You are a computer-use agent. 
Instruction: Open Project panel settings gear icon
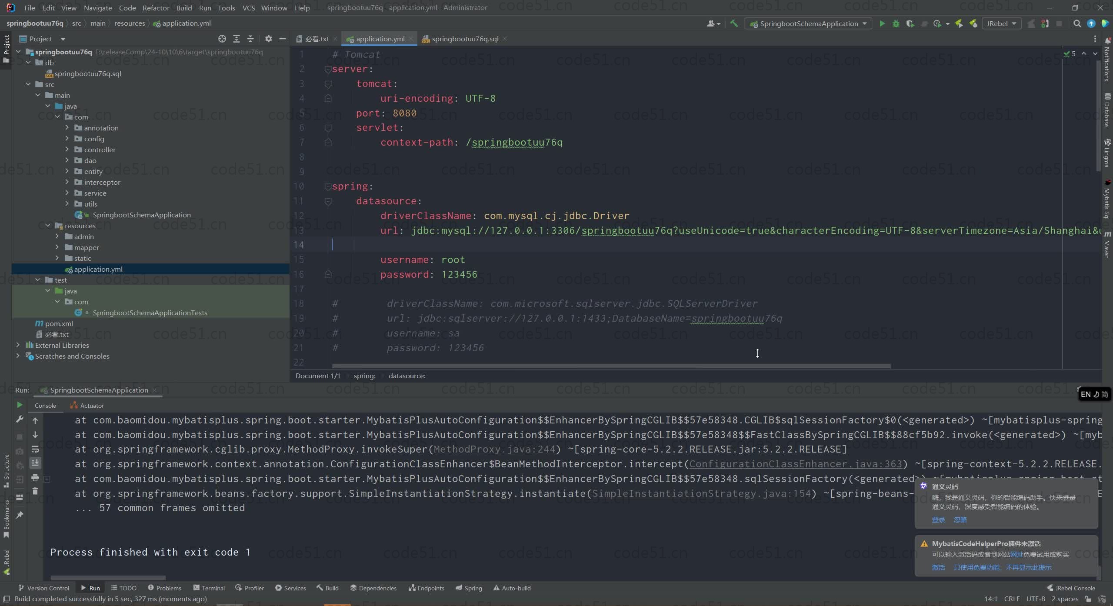269,39
